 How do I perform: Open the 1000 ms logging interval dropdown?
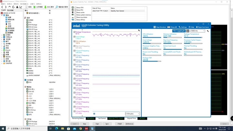tap(198, 31)
